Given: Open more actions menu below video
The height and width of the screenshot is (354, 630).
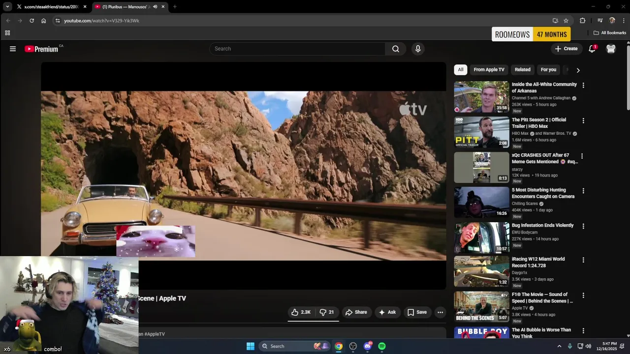Looking at the screenshot, I should (x=440, y=312).
